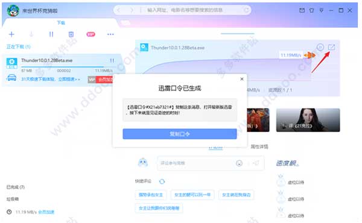Click the 复制口令 button
Image resolution: width=362 pixels, height=223 pixels.
tap(180, 134)
